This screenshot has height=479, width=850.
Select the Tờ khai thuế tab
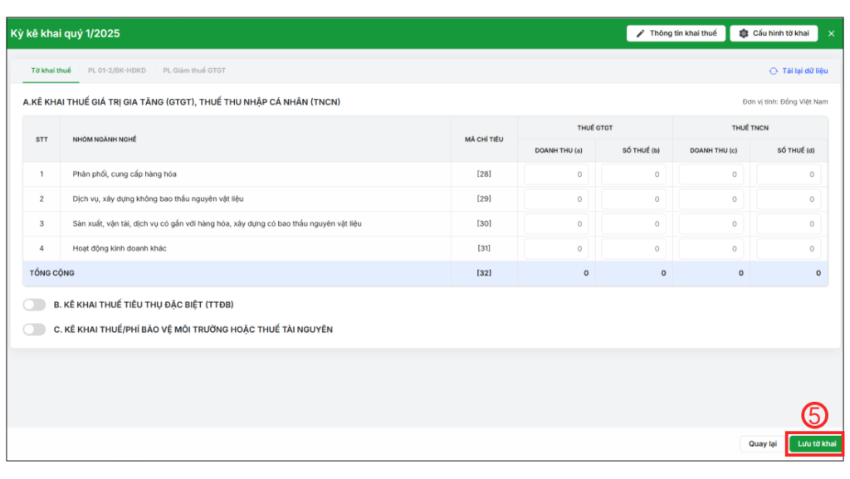tap(51, 71)
